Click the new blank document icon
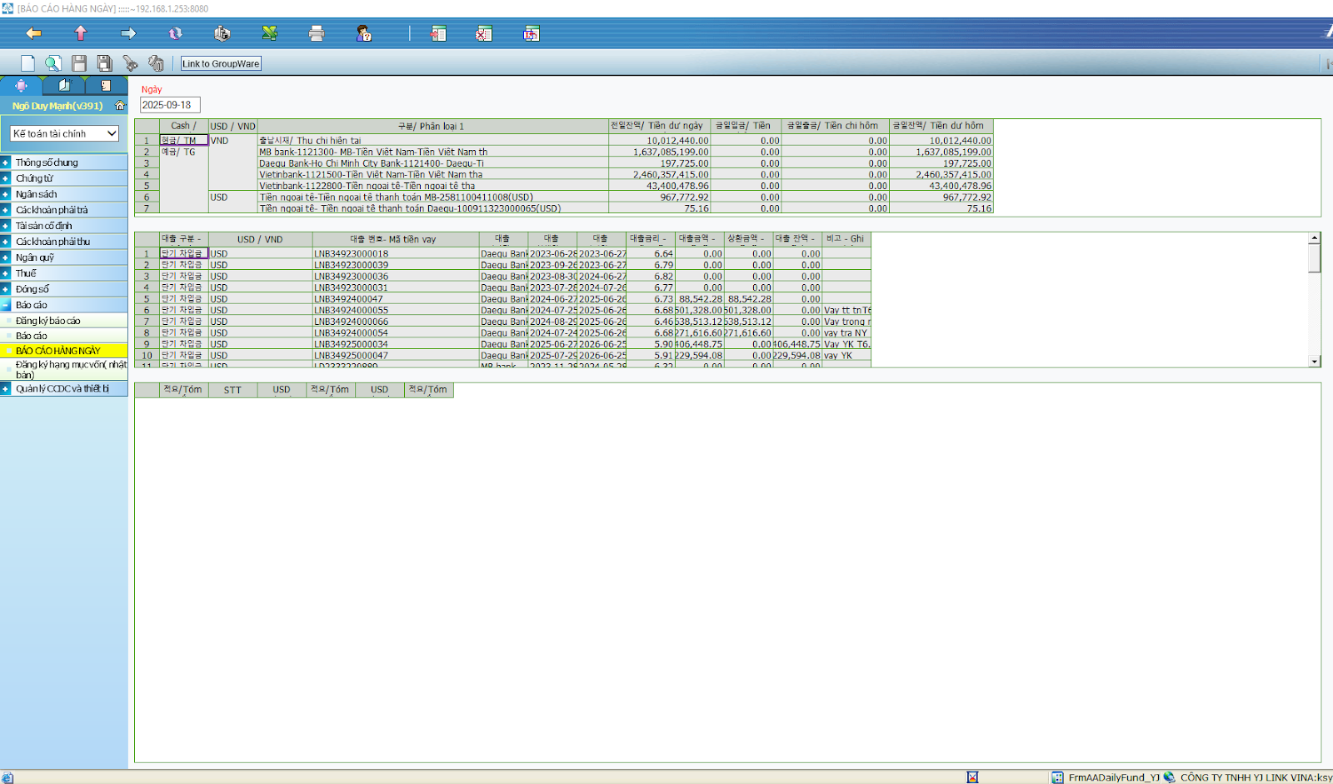Viewport: 1333px width, 784px height. point(27,63)
